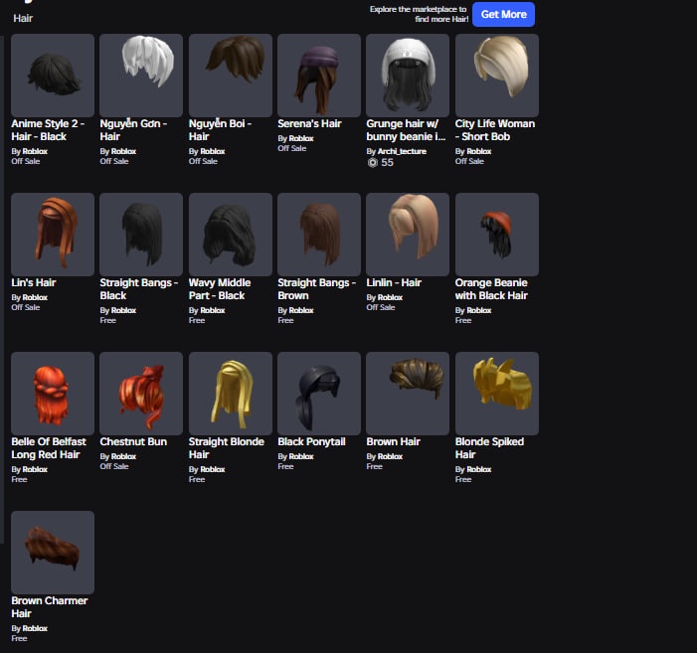Click Free label under Brown Hair
This screenshot has width=697, height=653.
click(x=374, y=466)
